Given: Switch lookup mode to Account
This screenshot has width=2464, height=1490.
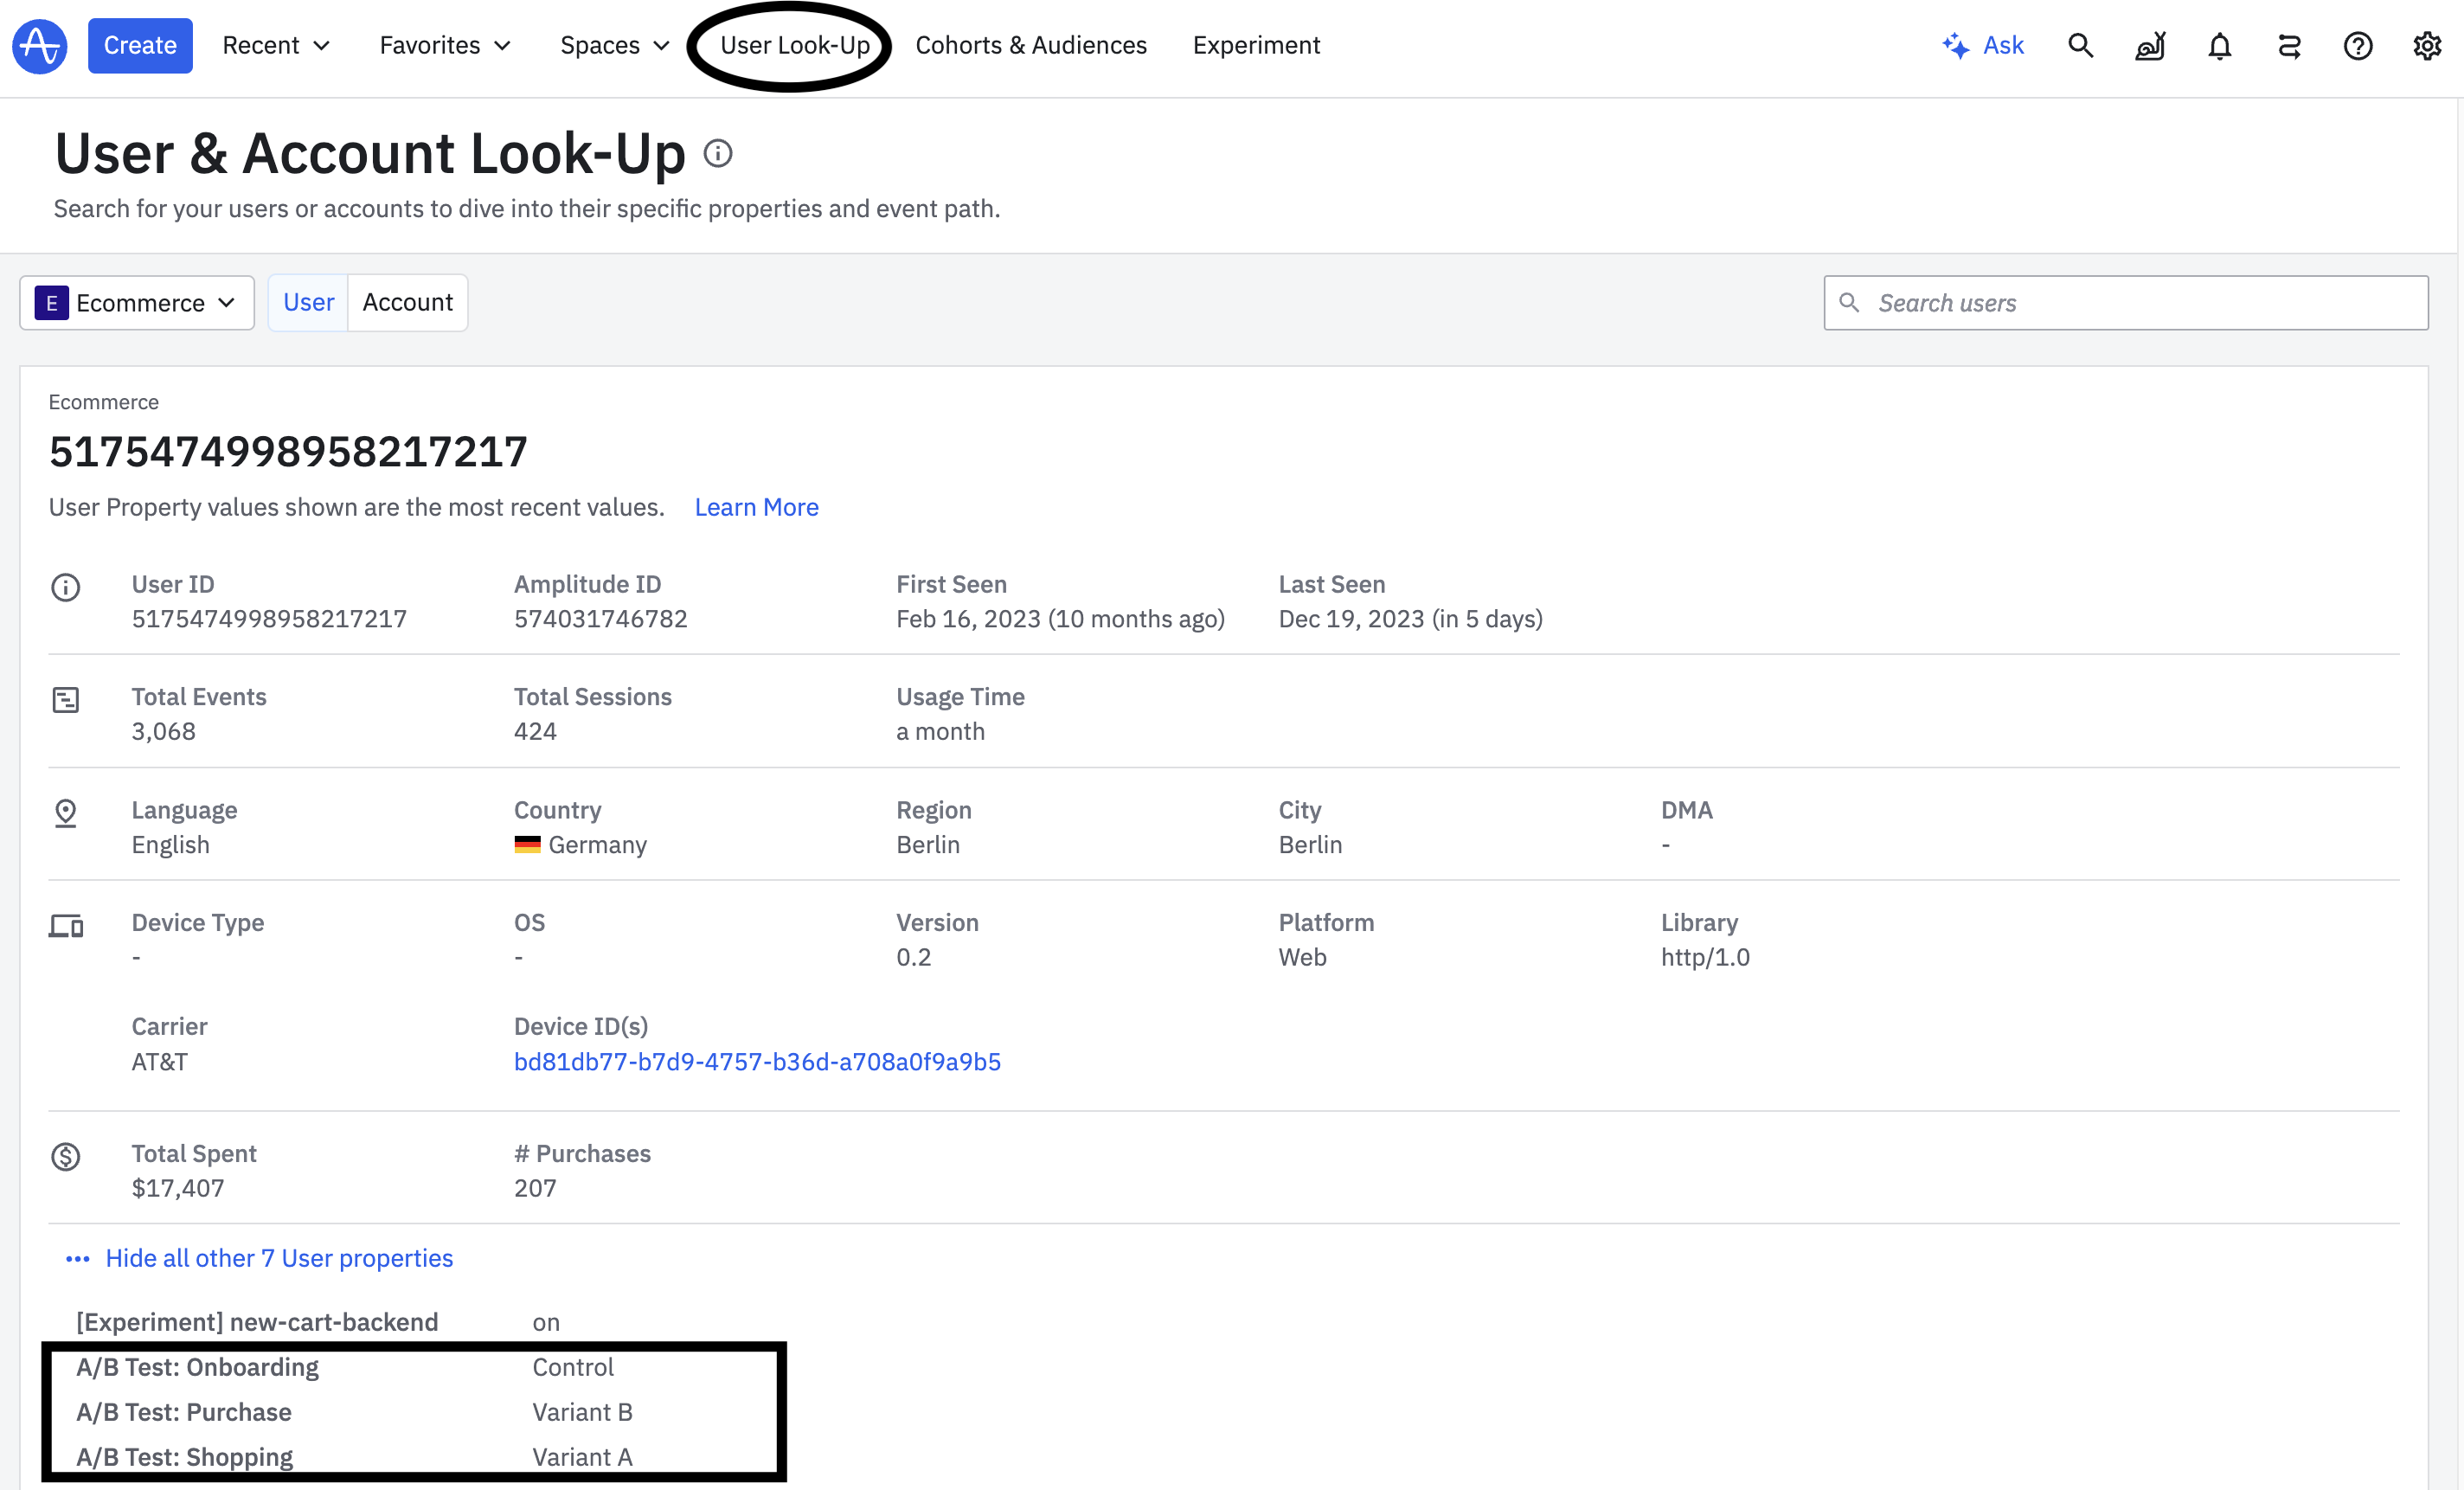Looking at the screenshot, I should pyautogui.click(x=407, y=302).
